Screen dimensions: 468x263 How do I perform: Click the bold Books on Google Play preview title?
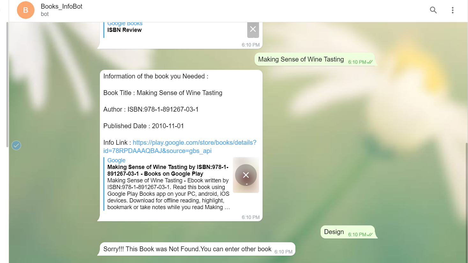click(x=168, y=170)
